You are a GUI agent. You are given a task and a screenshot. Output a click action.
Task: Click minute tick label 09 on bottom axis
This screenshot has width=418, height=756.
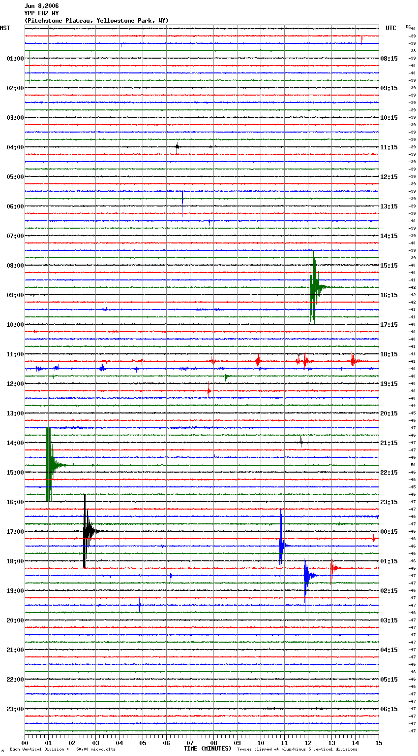tap(237, 743)
